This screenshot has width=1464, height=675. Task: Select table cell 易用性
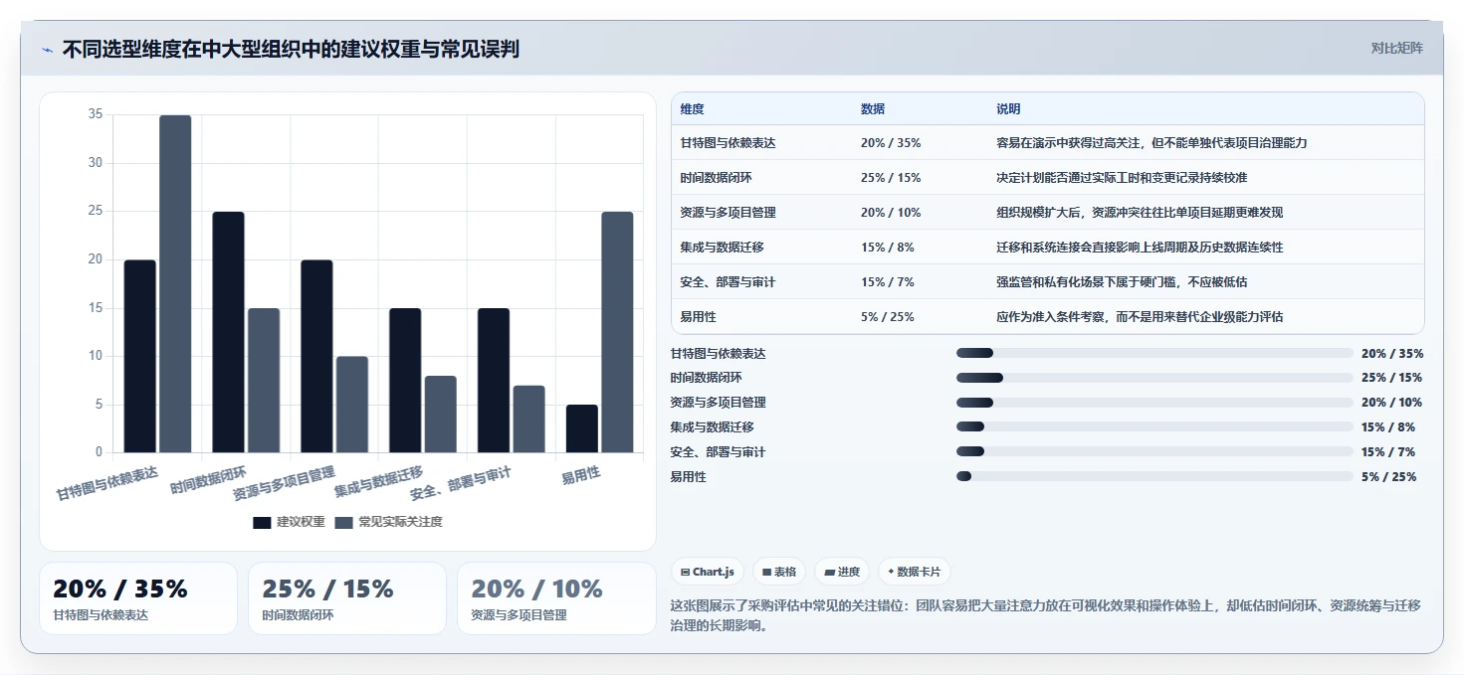click(x=699, y=317)
